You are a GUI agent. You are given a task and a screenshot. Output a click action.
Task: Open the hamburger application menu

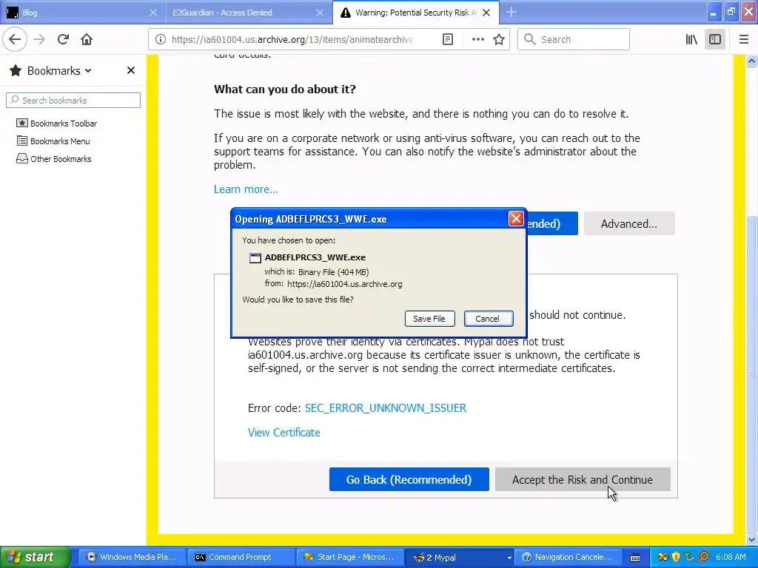click(744, 40)
